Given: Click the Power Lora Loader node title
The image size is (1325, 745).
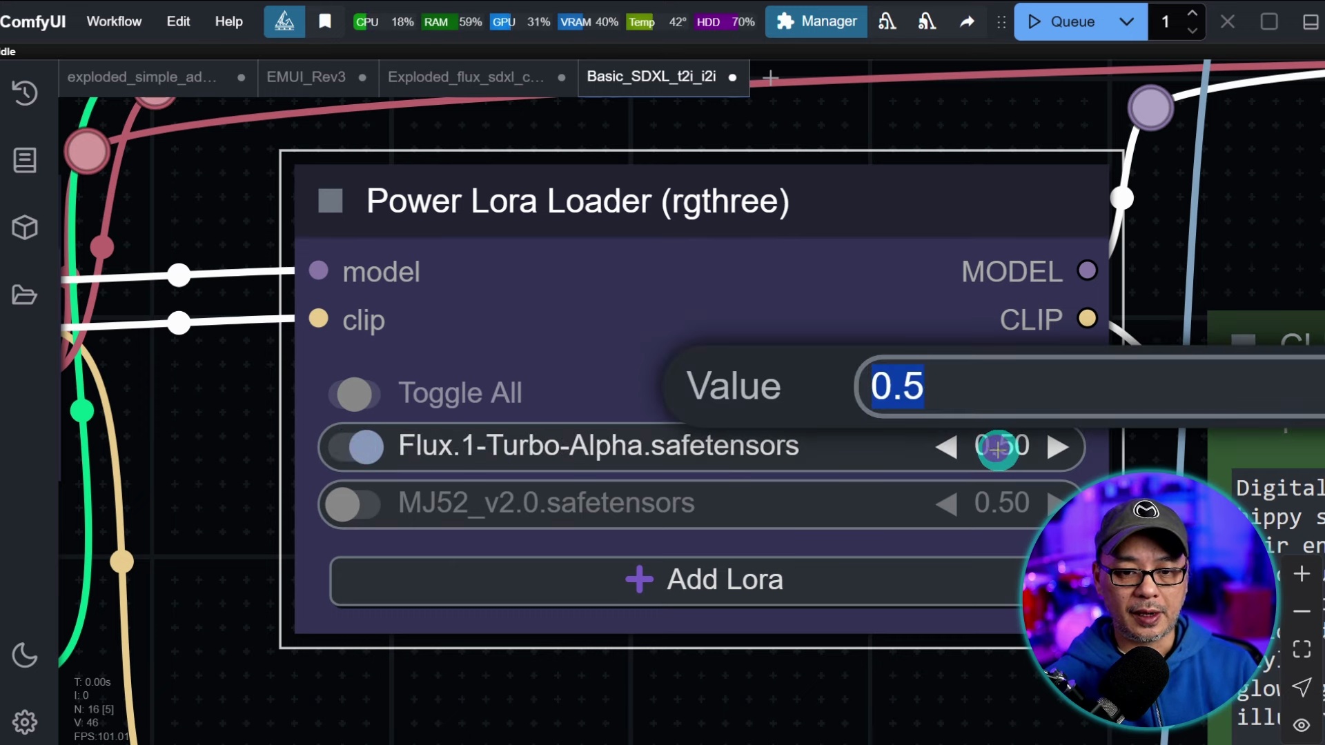Looking at the screenshot, I should [578, 201].
